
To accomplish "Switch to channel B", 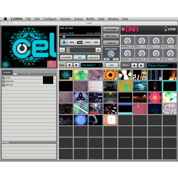I will point(98,50).
